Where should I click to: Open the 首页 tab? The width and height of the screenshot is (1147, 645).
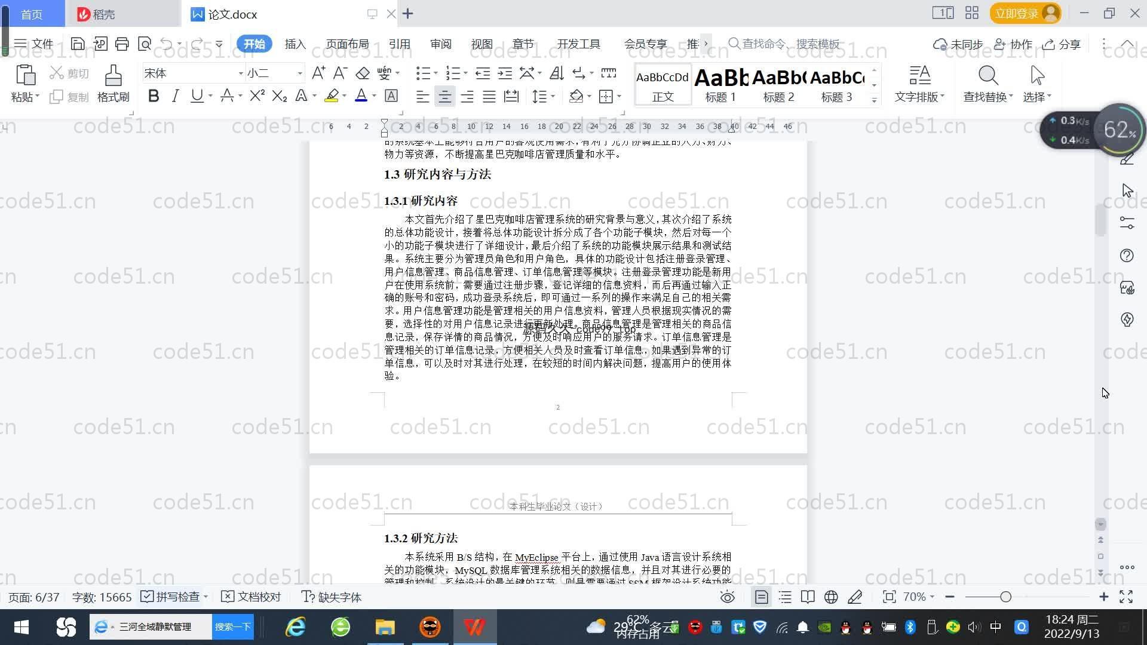[x=32, y=14]
